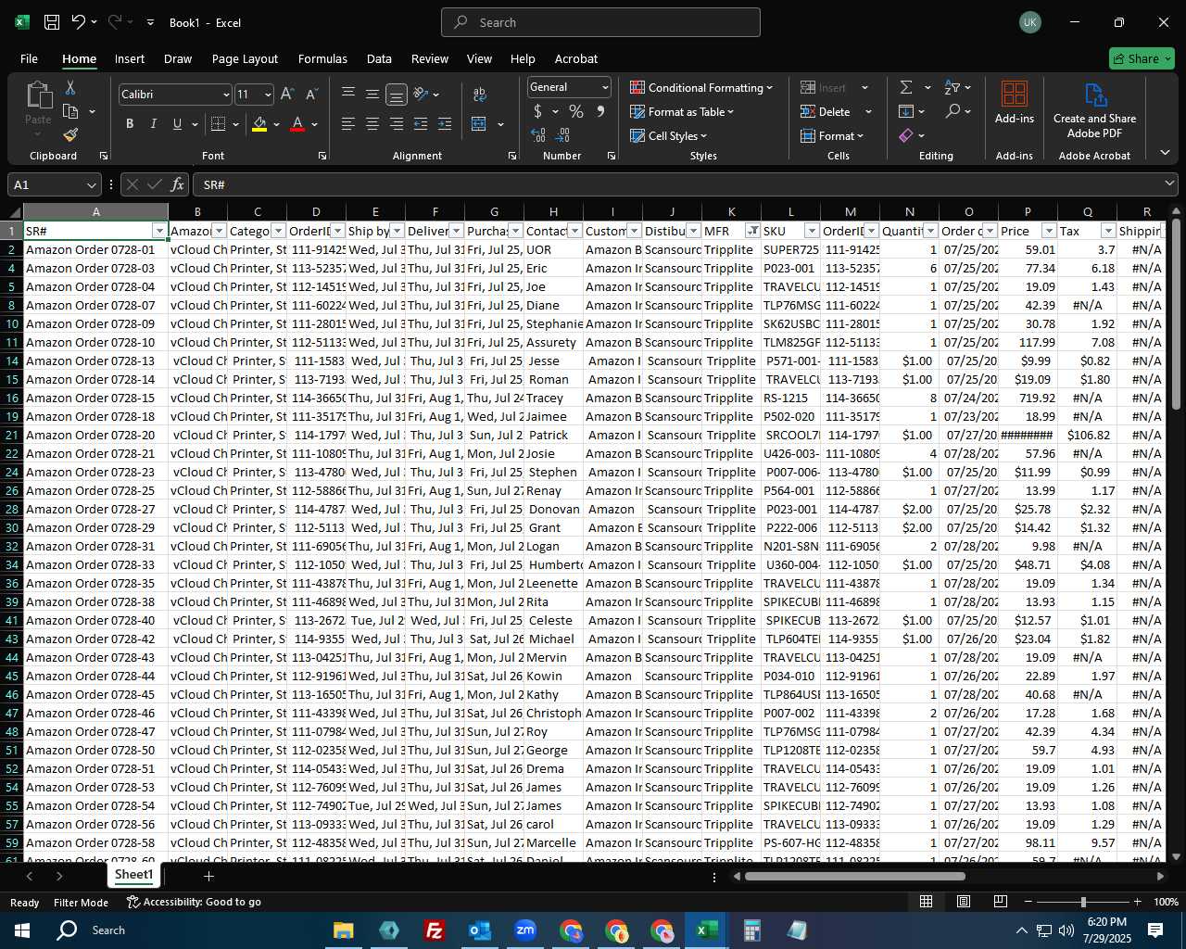The image size is (1186, 949).
Task: Open MFR column filter dropdown
Action: pyautogui.click(x=753, y=231)
